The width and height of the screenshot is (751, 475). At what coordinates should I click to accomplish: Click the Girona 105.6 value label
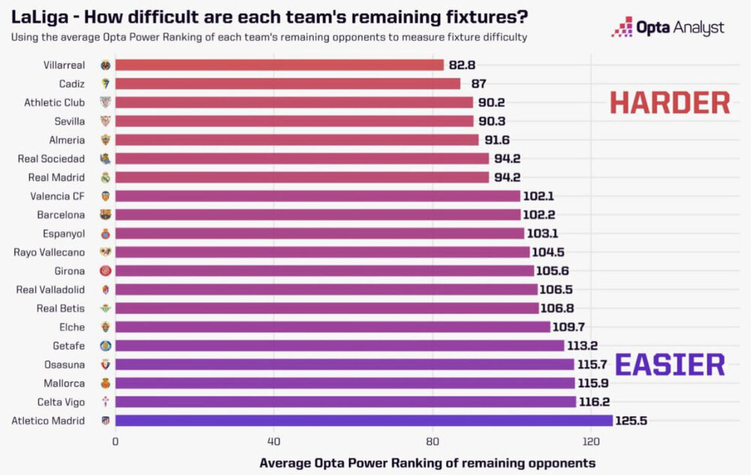[552, 271]
